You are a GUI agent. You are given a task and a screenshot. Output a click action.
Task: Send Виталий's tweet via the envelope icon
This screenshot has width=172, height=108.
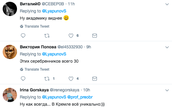coord(94,36)
